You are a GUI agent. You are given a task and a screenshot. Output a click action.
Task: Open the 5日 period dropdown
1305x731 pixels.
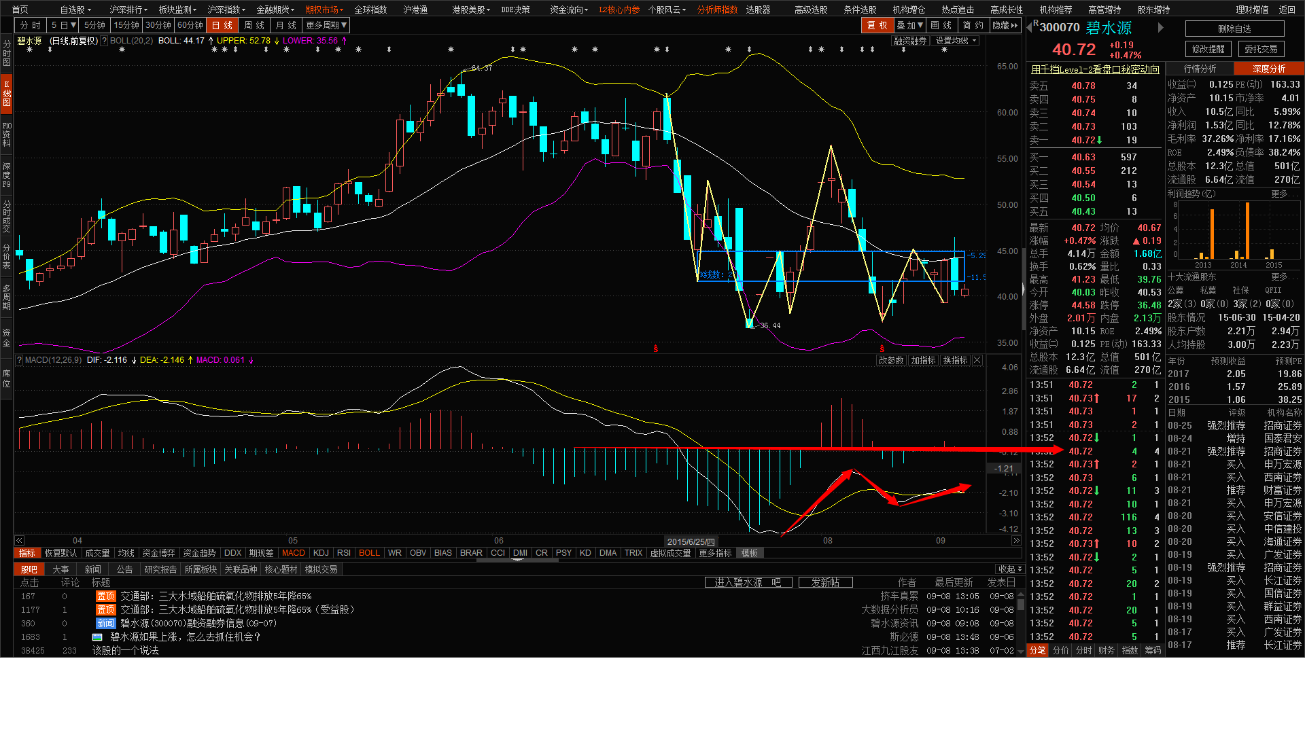(x=63, y=25)
